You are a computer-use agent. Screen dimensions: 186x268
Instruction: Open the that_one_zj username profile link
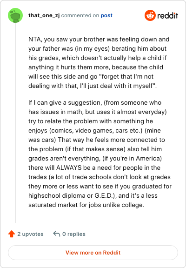tap(44, 15)
